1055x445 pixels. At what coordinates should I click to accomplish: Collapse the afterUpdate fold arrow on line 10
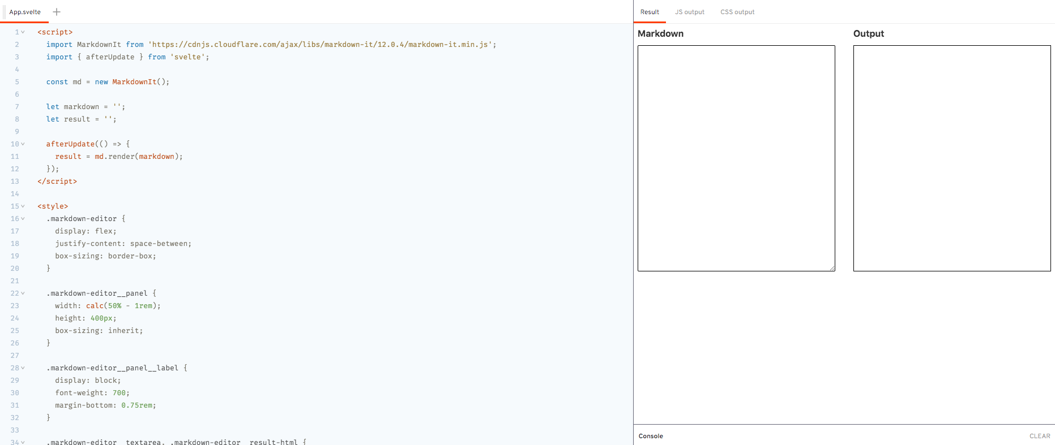[23, 144]
